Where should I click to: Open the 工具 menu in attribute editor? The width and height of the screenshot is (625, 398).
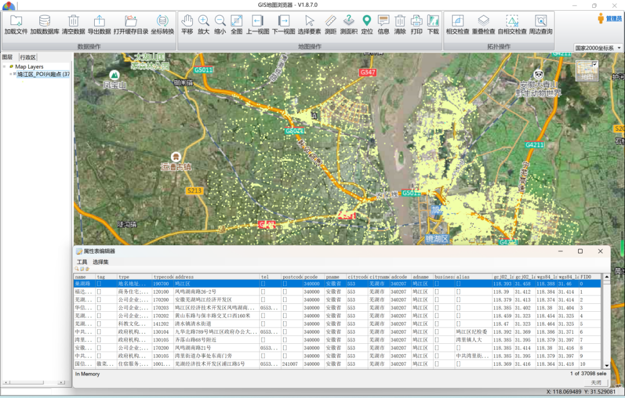point(82,262)
